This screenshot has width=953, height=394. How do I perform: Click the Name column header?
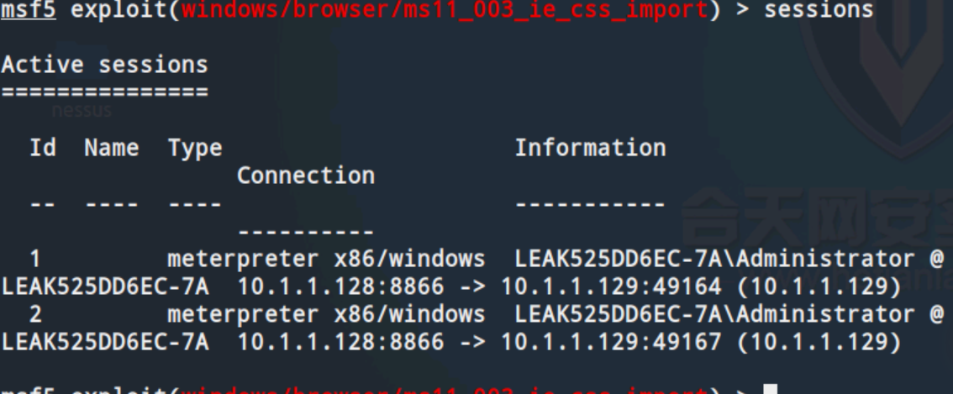(111, 148)
